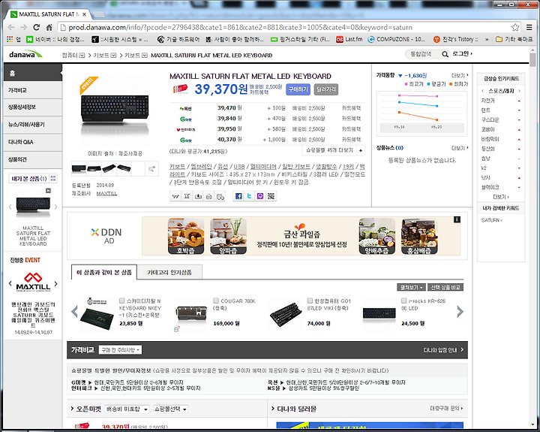Click the 달러가격 button
Screen dimensions: 540x432
point(325,89)
